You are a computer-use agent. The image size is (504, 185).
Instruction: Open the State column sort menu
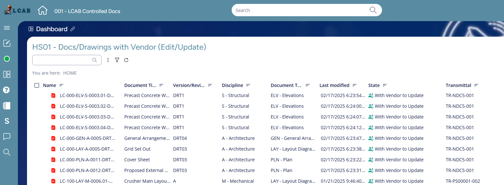click(x=385, y=85)
